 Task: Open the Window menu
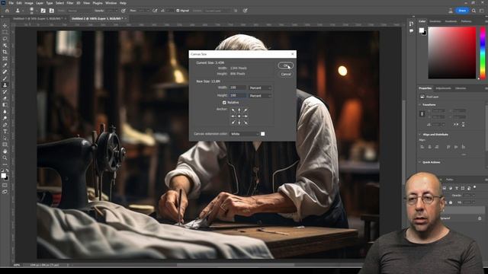111,3
